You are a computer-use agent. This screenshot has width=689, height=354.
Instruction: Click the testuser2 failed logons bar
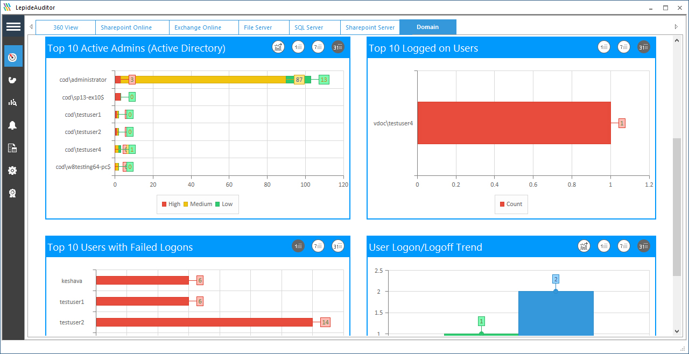pos(205,322)
